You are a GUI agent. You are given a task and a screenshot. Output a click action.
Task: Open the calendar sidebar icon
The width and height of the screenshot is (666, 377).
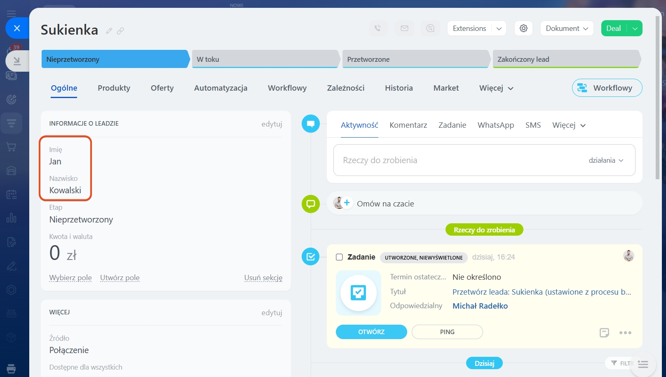(12, 194)
